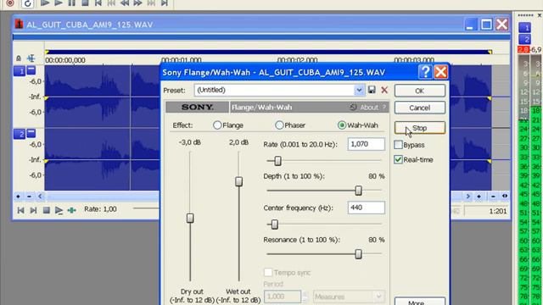Click Play Normal in data window transport
The height and width of the screenshot is (305, 543).
pyautogui.click(x=59, y=210)
